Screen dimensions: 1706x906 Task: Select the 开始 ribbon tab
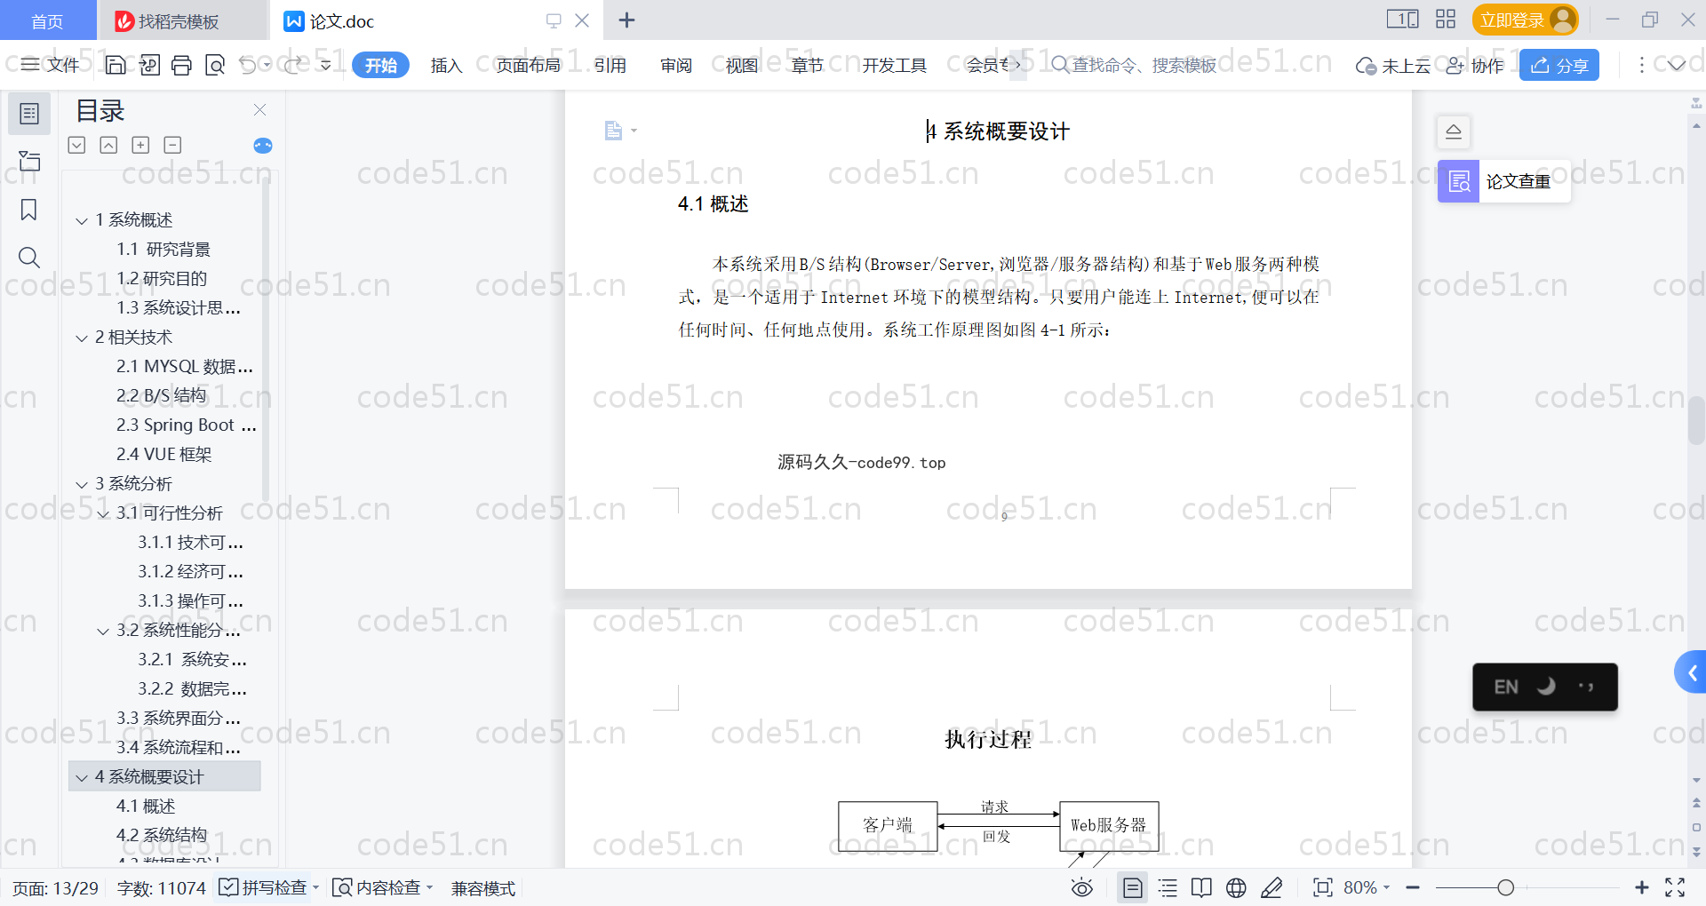380,65
